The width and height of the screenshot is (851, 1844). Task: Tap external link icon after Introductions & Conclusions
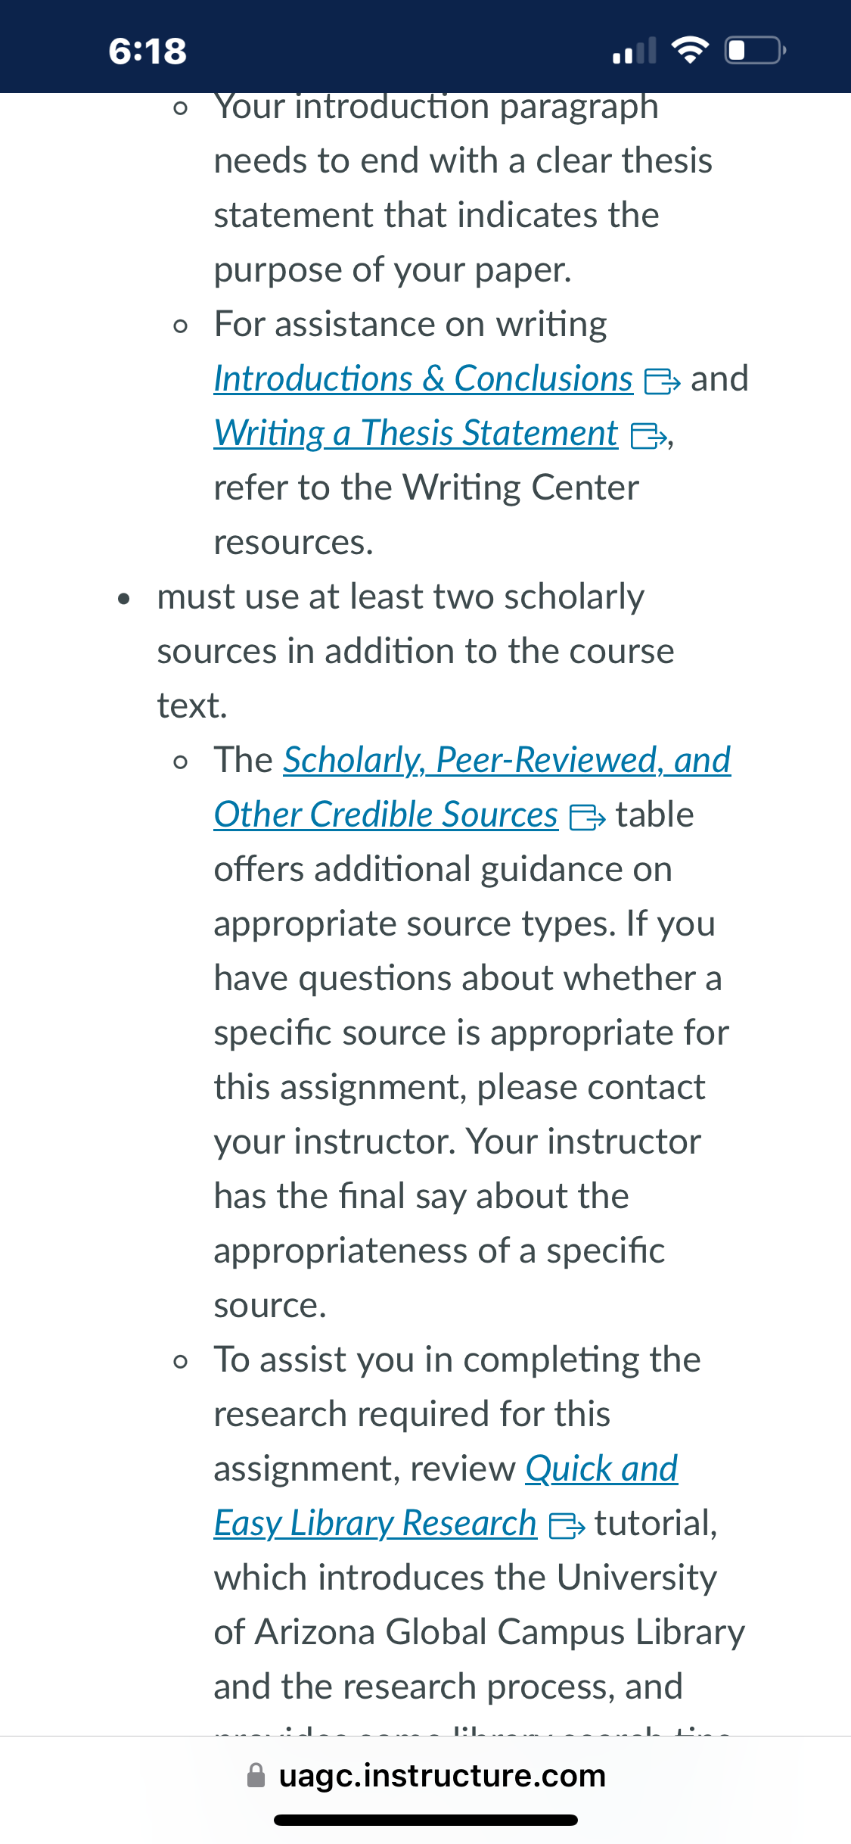pos(662,382)
